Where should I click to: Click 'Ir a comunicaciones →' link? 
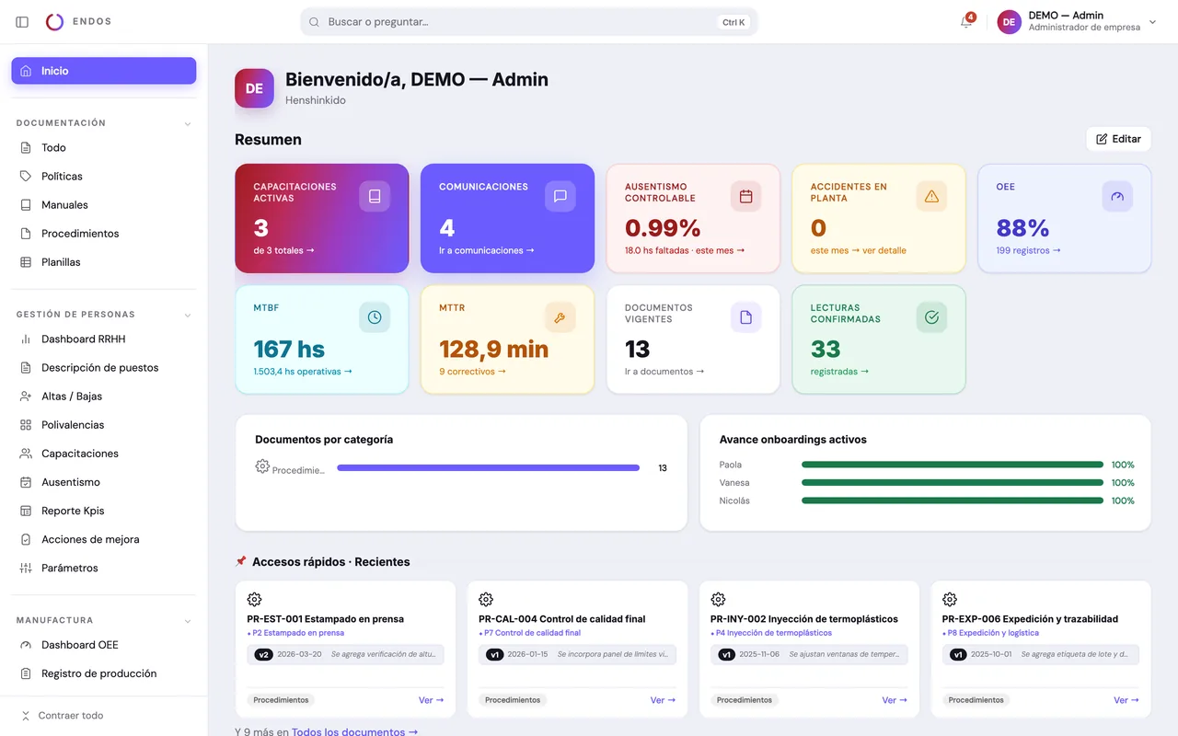tap(487, 250)
